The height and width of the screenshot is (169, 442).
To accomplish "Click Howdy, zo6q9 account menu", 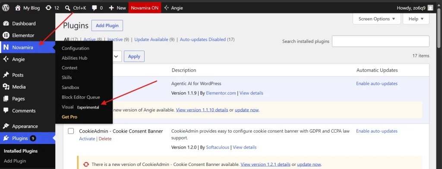I will tap(415, 8).
